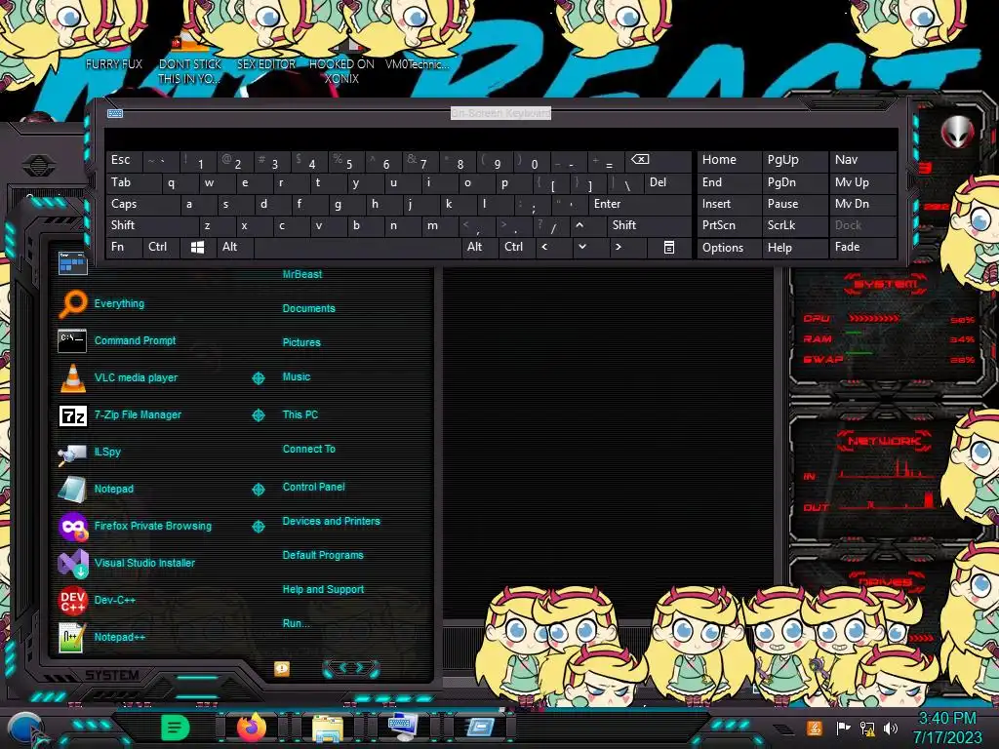999x749 pixels.
Task: Click the Esc key on keyboard
Action: (124, 160)
